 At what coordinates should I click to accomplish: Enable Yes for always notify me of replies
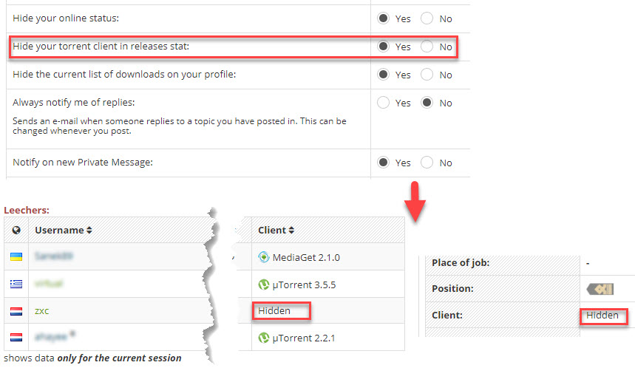[383, 103]
